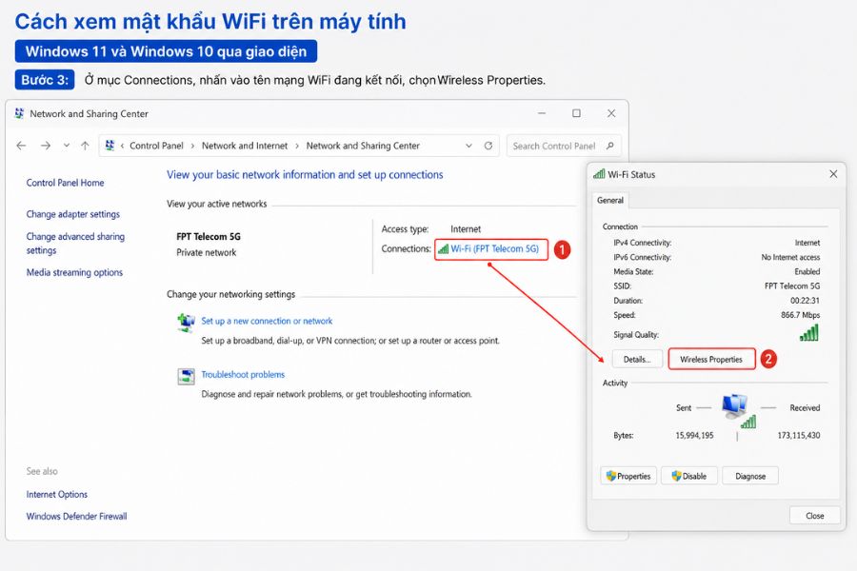This screenshot has height=571, width=857.
Task: Click the Up one level arrow
Action: pos(85,146)
